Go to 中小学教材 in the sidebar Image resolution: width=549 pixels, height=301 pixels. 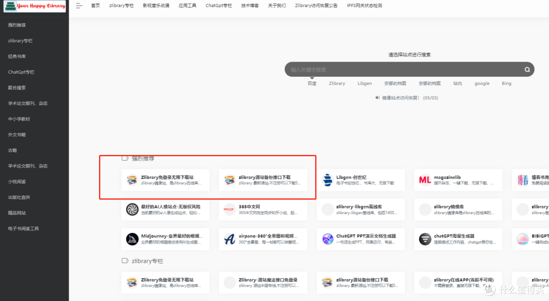(19, 119)
